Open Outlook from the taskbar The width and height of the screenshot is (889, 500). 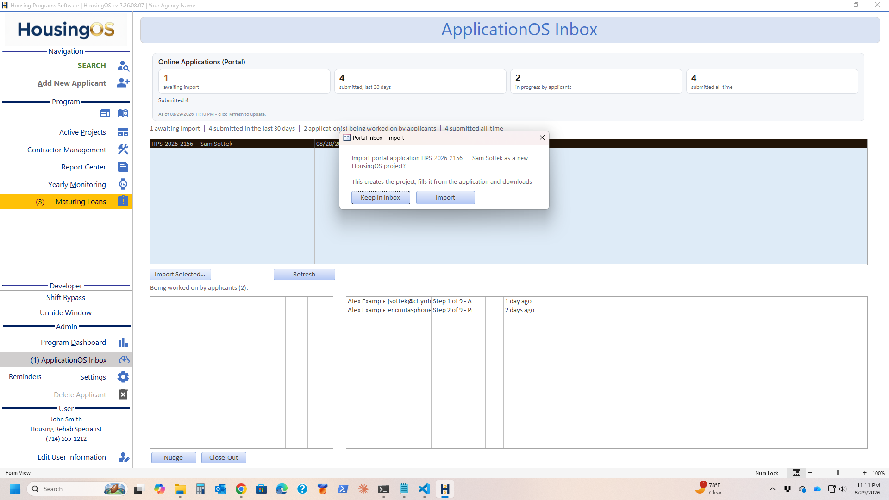tap(220, 489)
